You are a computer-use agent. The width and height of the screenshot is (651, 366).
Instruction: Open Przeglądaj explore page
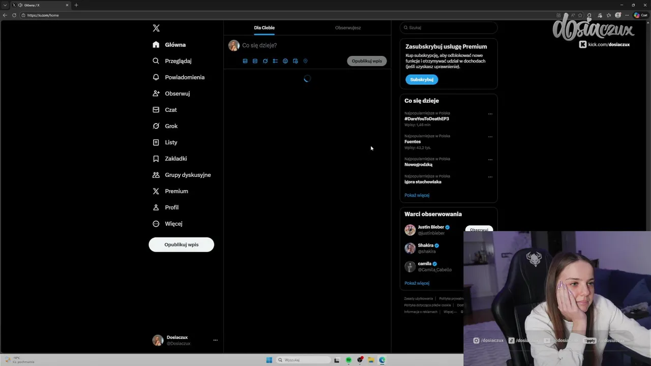tap(172, 61)
